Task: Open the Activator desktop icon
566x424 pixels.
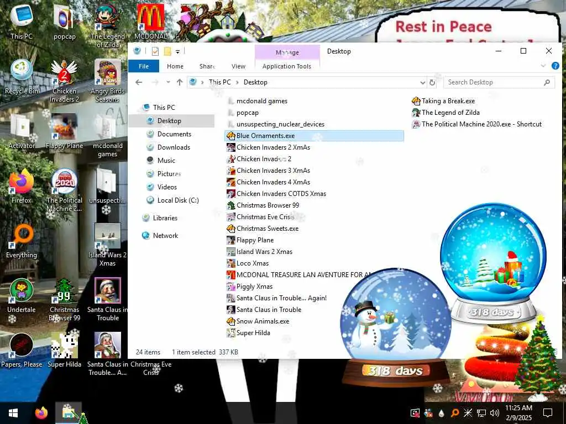Action: (x=22, y=131)
